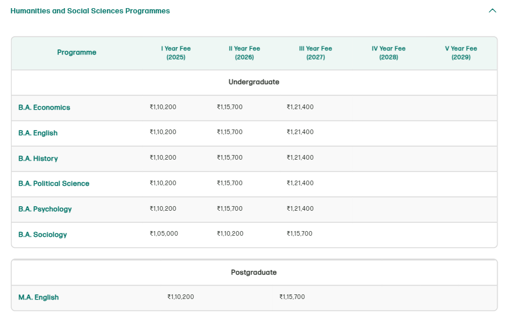Viewport: 505px width, 317px height.
Task: Click B.A. Political Science third year fee
Action: (x=300, y=183)
